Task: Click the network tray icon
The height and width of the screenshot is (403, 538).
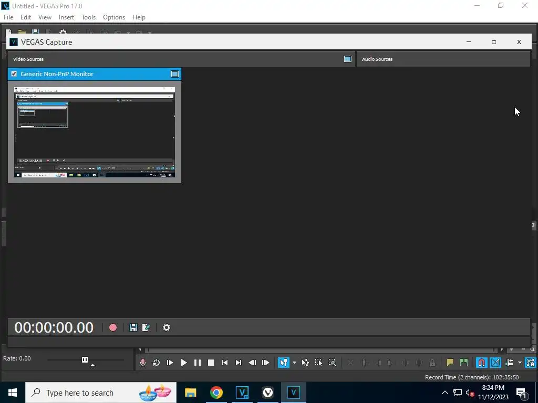Action: (458, 393)
